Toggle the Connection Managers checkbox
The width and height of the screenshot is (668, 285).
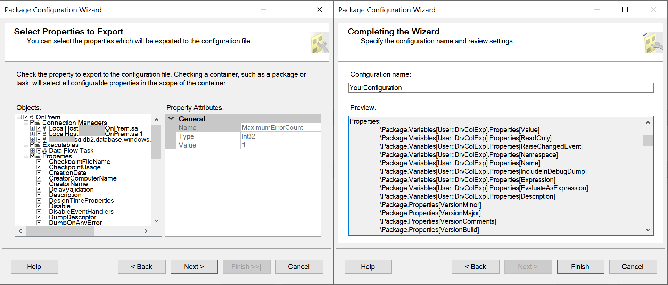coord(32,123)
